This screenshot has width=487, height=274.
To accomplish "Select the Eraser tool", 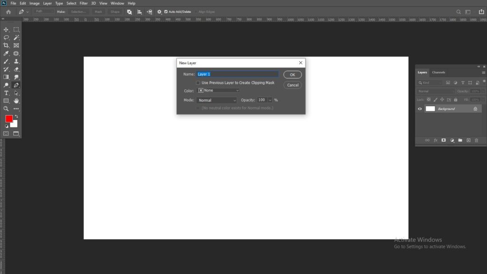I will (x=16, y=69).
